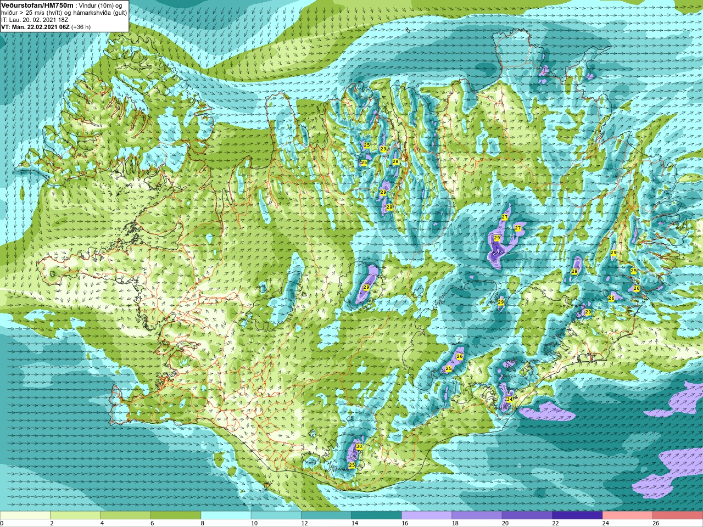
Task: Click the yellow gust label reading 30
Action: (x=359, y=446)
